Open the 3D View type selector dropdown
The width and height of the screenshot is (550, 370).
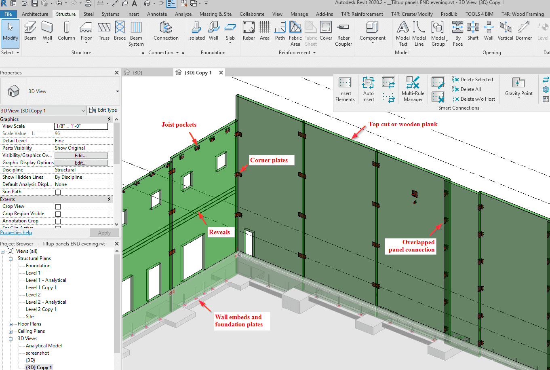click(117, 91)
